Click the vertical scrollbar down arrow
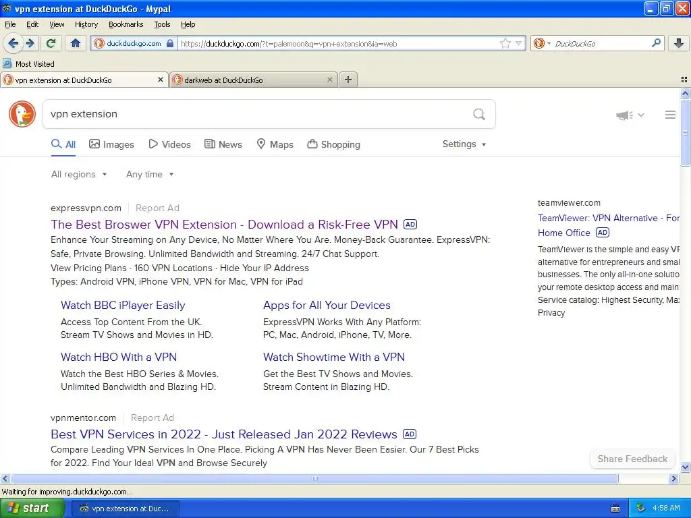The image size is (691, 518). [x=685, y=467]
